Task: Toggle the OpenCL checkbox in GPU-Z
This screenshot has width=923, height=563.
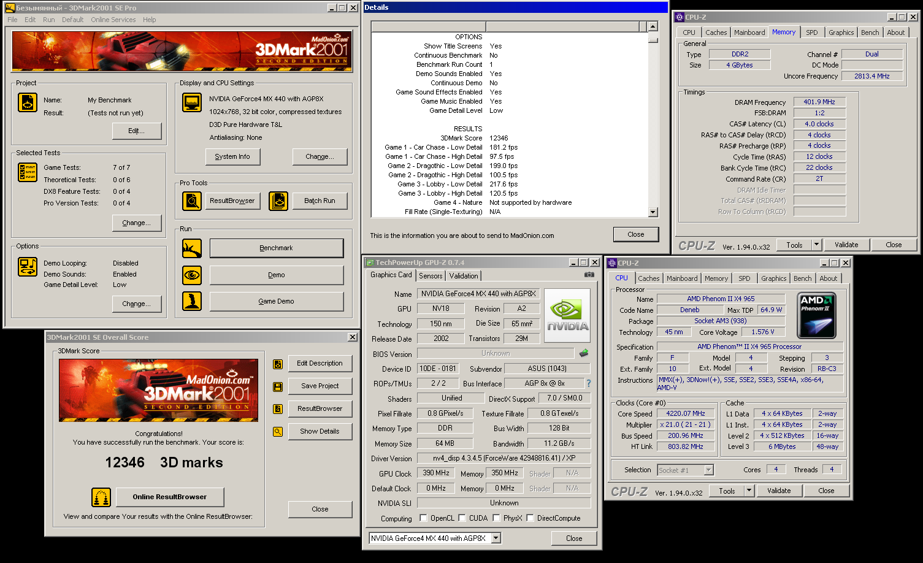Action: click(423, 518)
